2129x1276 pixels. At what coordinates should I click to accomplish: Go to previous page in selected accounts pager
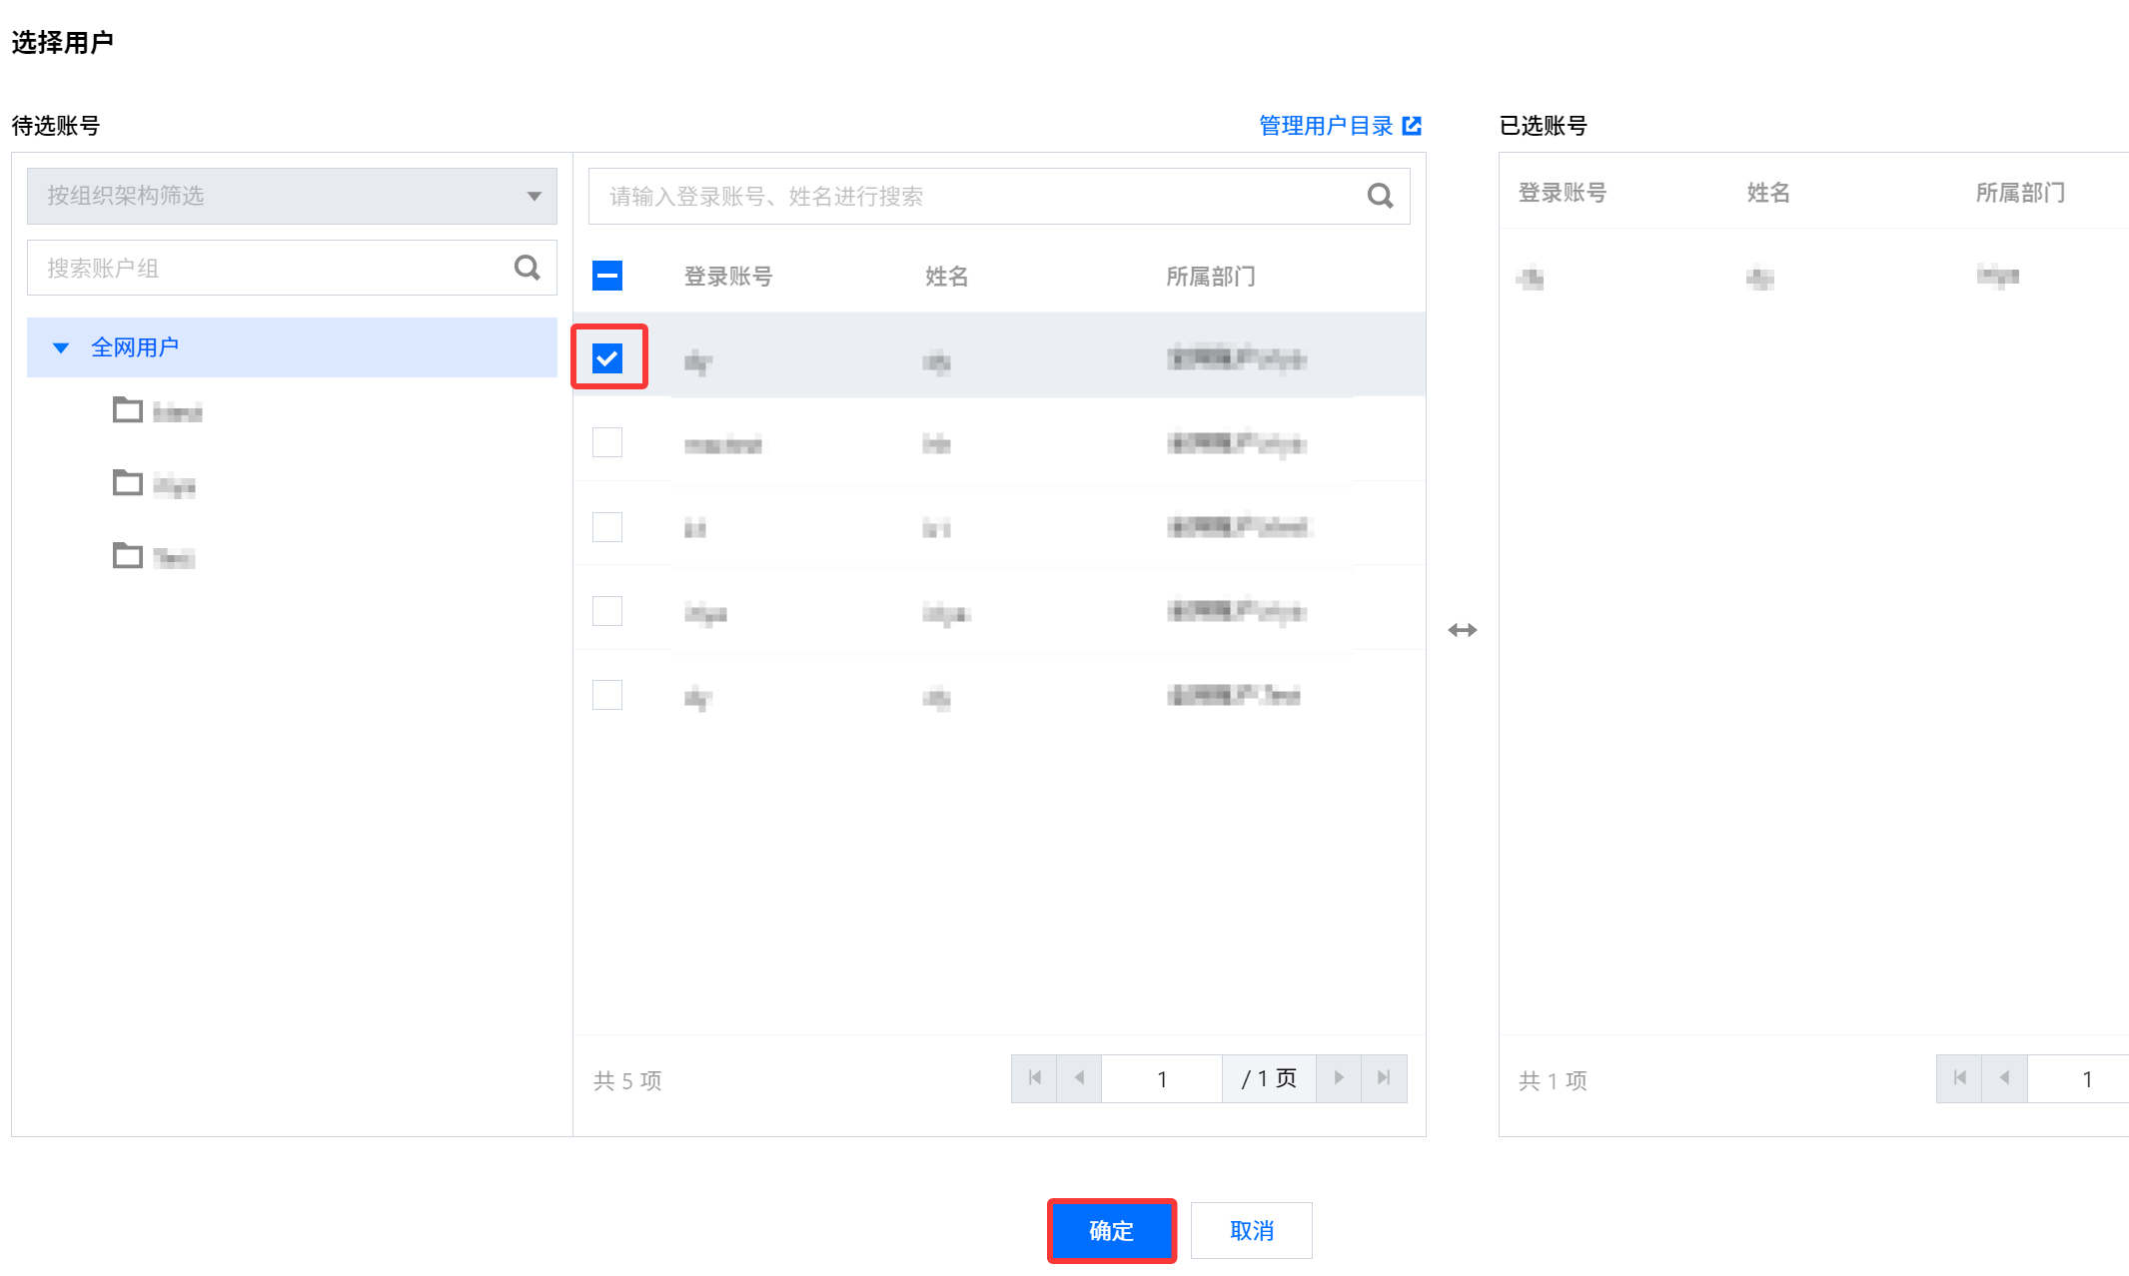pos(2004,1078)
